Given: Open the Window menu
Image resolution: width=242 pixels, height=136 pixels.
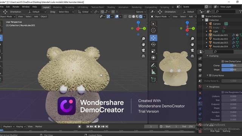Looking at the screenshot, I should [26, 7].
